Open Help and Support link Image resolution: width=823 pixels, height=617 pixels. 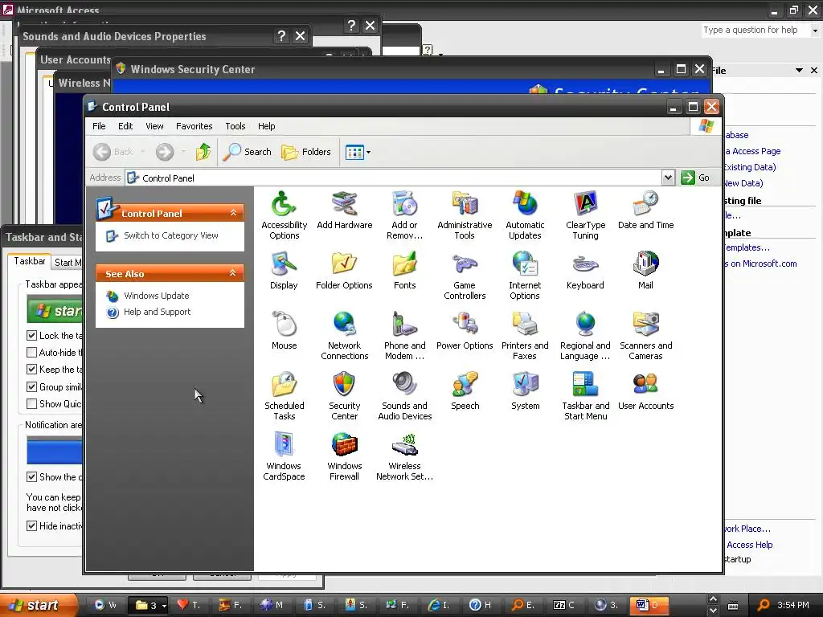(x=157, y=312)
